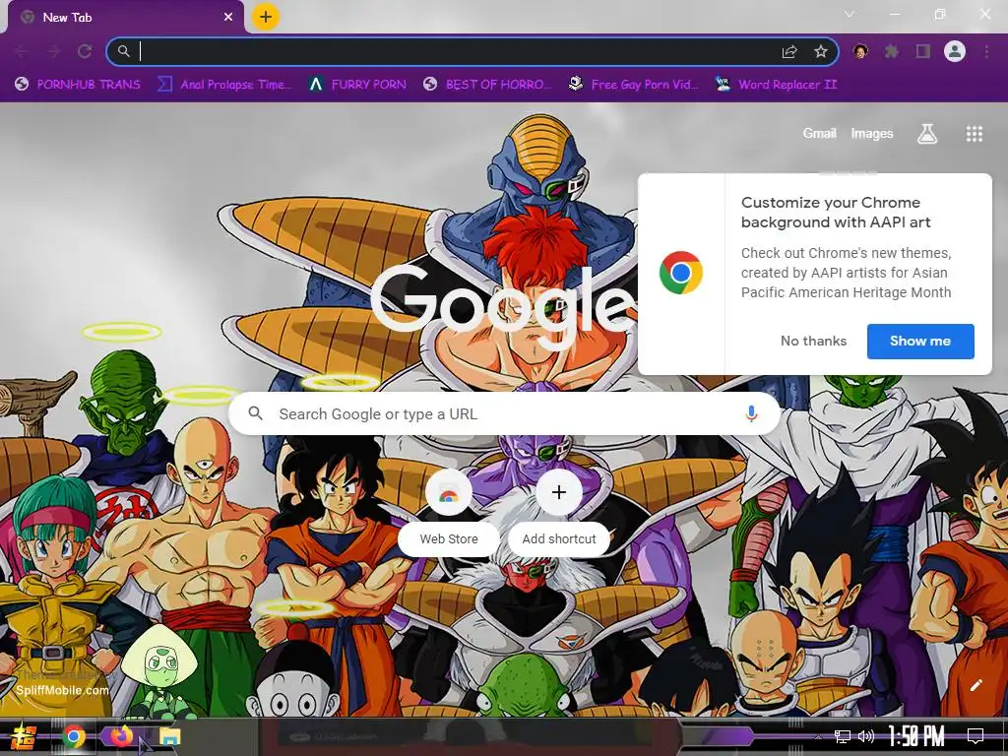Open the notification center icon
This screenshot has height=756, width=1008.
(x=976, y=736)
